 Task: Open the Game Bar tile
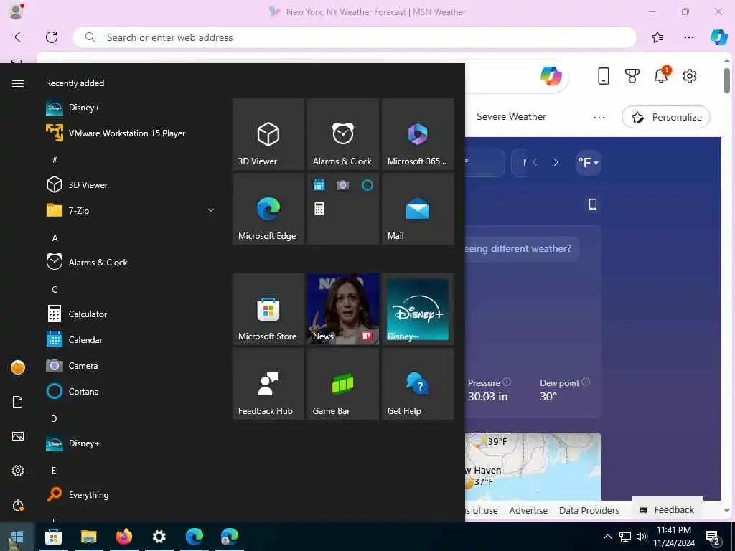click(343, 384)
